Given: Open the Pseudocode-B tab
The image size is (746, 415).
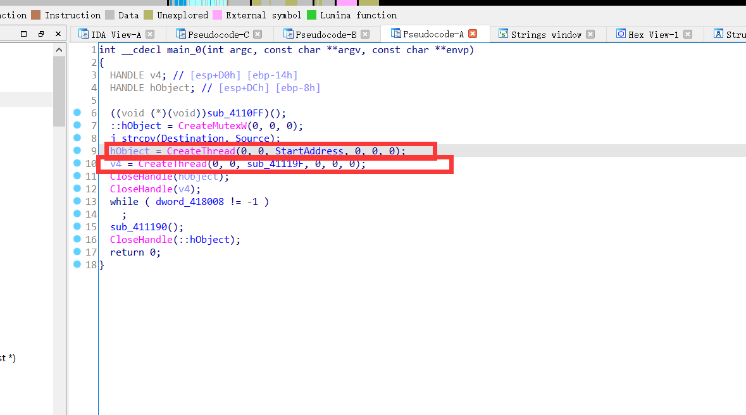Looking at the screenshot, I should tap(326, 35).
